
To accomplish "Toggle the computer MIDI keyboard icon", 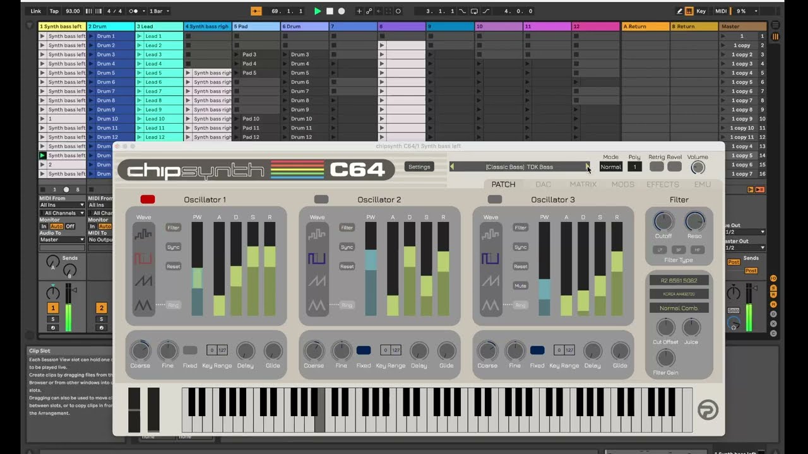I will coord(689,11).
